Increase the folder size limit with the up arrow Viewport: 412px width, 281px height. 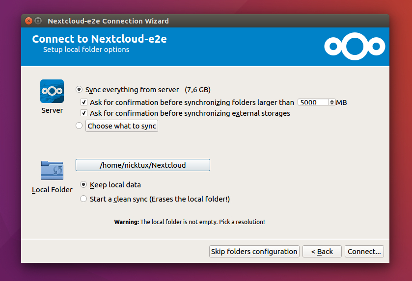pos(332,101)
